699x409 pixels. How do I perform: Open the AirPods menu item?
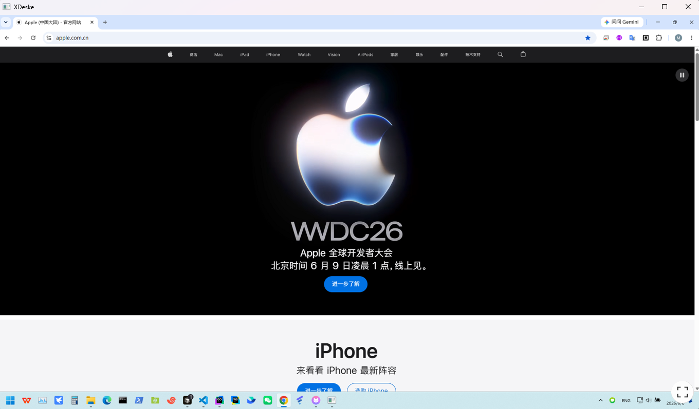tap(365, 54)
